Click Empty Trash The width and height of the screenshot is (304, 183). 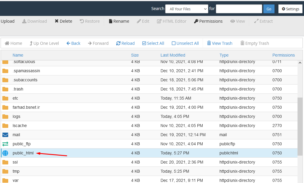point(255,43)
